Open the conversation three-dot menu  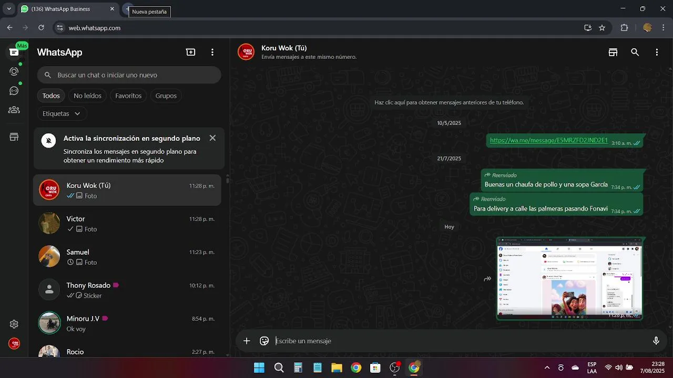(x=657, y=52)
